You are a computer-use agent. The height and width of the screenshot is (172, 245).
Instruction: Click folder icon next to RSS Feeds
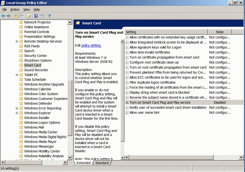(21, 46)
